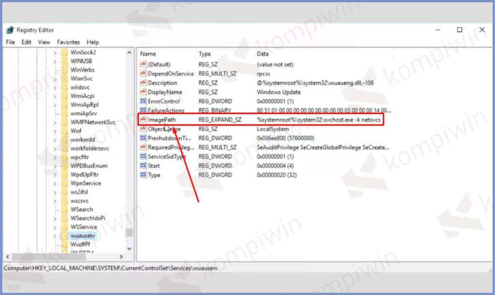The width and height of the screenshot is (495, 295).
Task: Expand the WmiApRpl key arrow
Action: click(x=55, y=105)
